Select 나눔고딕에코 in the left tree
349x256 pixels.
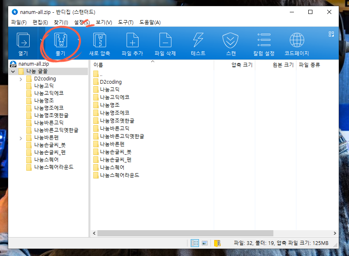(x=49, y=93)
